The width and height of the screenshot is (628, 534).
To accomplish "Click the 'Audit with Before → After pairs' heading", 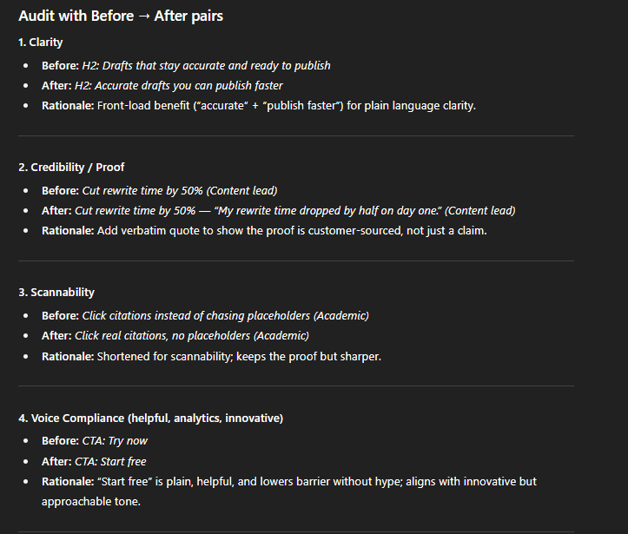I will (121, 16).
